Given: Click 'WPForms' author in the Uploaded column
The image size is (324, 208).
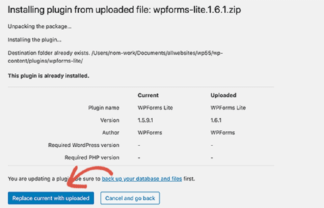Looking at the screenshot, I should coord(223,133).
